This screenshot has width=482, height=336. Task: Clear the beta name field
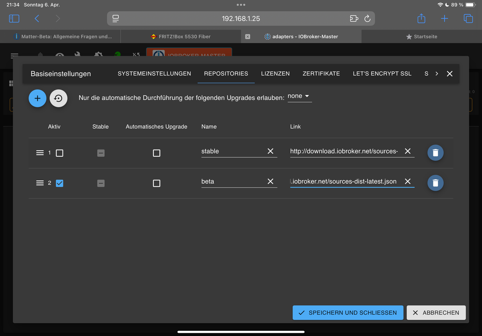(x=270, y=182)
